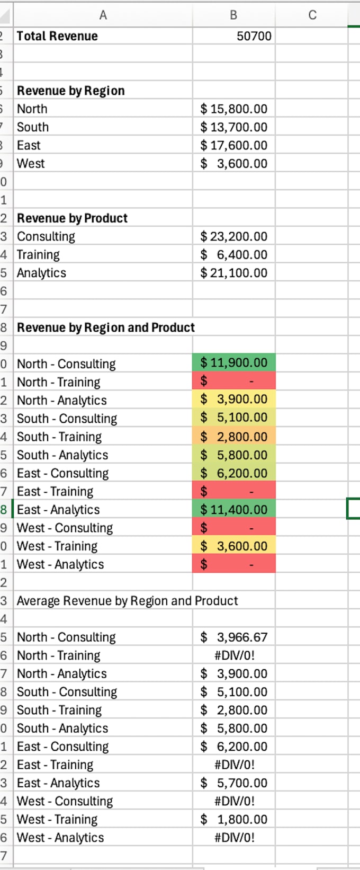Select the average $3,900.00 for North - Analytics
Image resolution: width=360 pixels, height=870 pixels.
click(233, 673)
